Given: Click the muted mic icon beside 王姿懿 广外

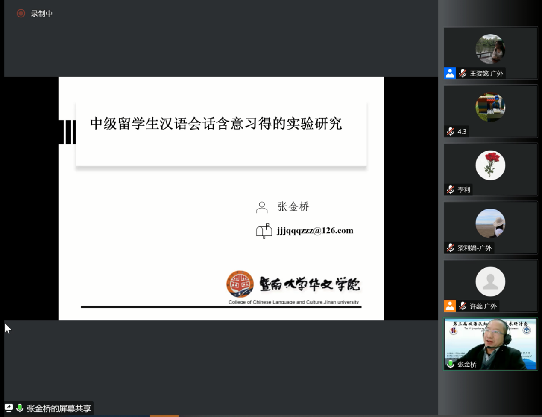Looking at the screenshot, I should tap(463, 73).
